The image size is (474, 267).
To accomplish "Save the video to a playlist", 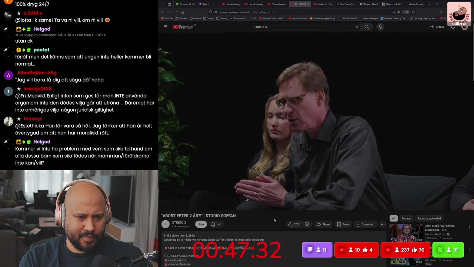I will [343, 224].
